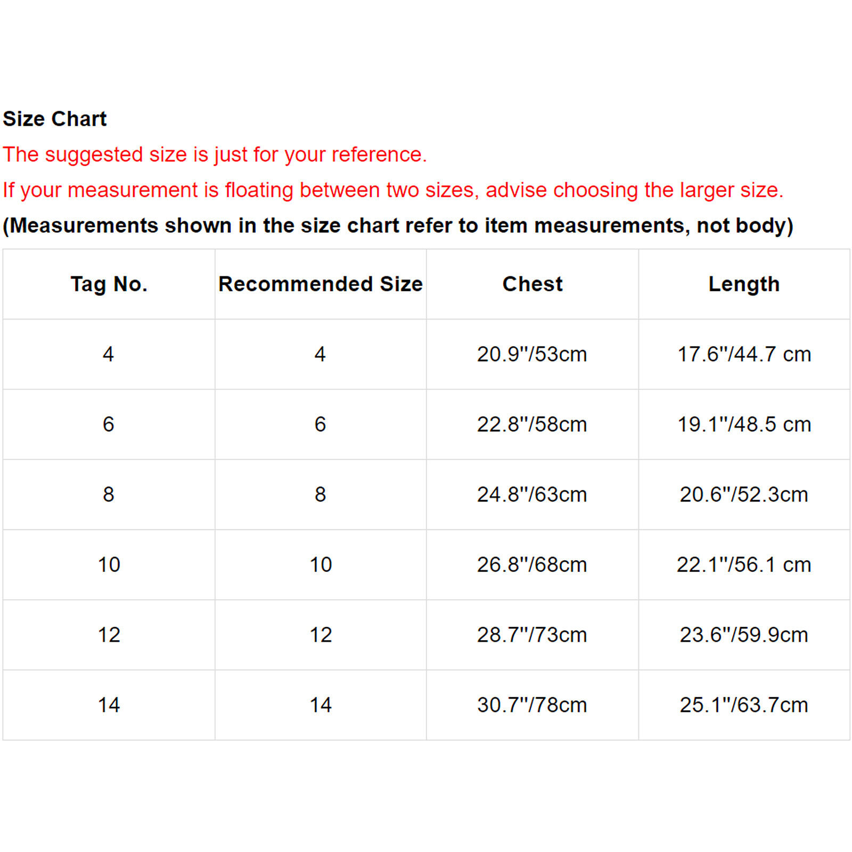Screen dimensions: 852x852
Task: Click length value 23.6"/59.9cm
Action: pyautogui.click(x=744, y=635)
